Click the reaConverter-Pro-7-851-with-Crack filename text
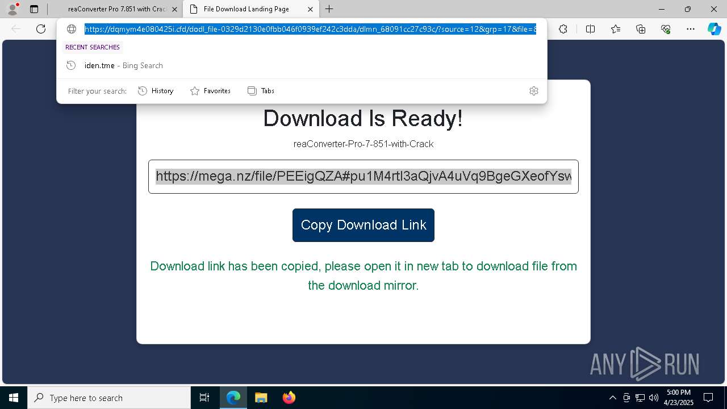This screenshot has width=727, height=409. (x=363, y=144)
